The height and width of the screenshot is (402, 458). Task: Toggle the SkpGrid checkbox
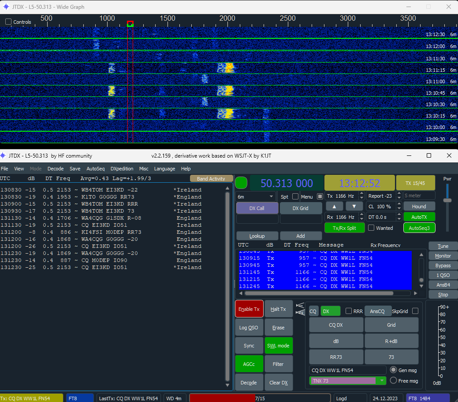[x=415, y=311]
